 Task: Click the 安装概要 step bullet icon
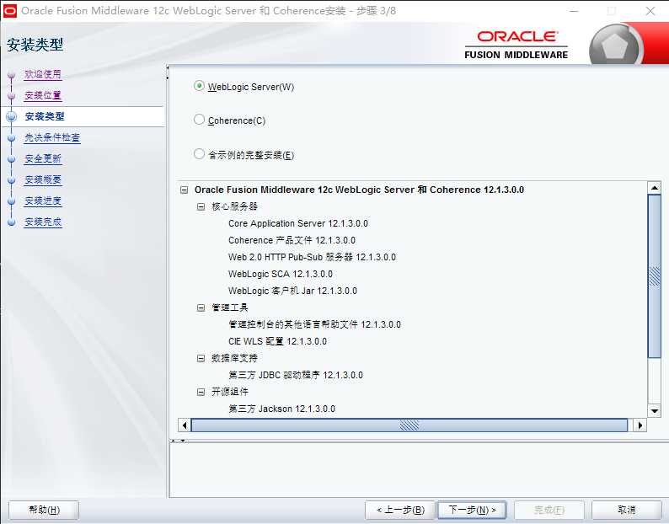(12, 180)
